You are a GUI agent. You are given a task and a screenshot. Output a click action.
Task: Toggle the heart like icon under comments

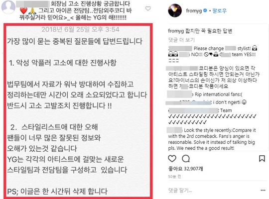tap(172, 159)
